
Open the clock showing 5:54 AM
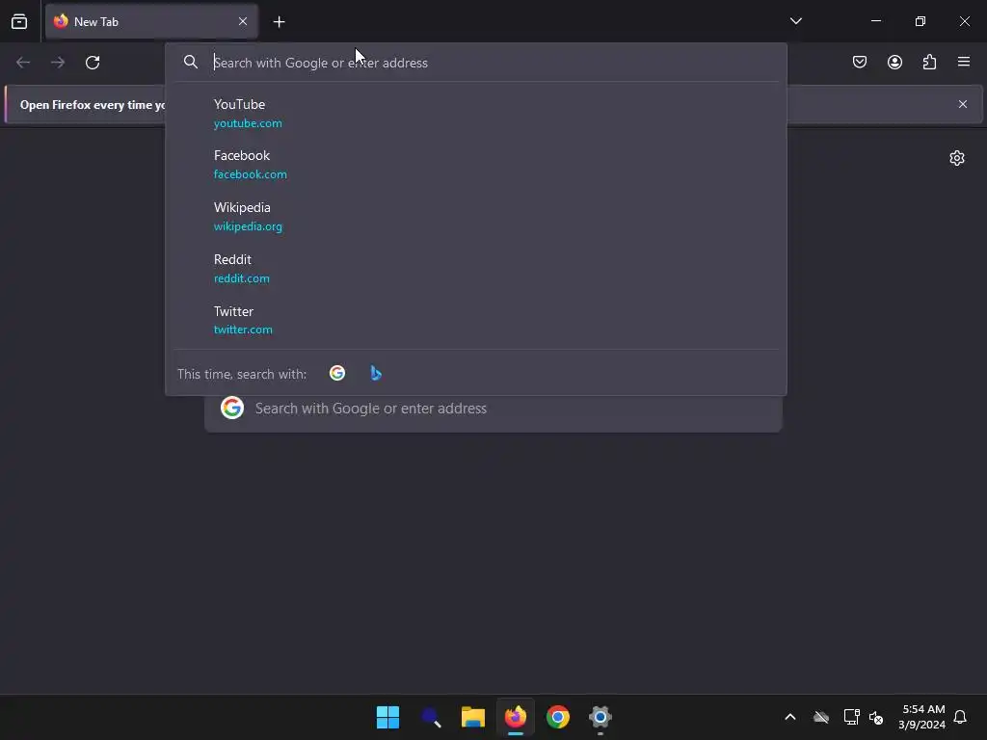pyautogui.click(x=922, y=717)
